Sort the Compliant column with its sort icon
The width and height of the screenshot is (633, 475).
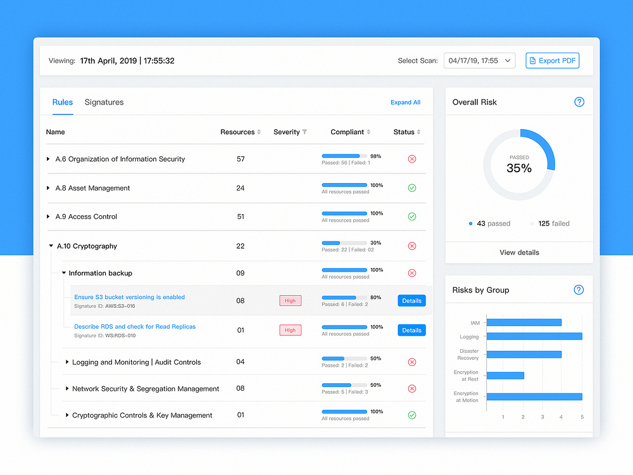pos(369,132)
